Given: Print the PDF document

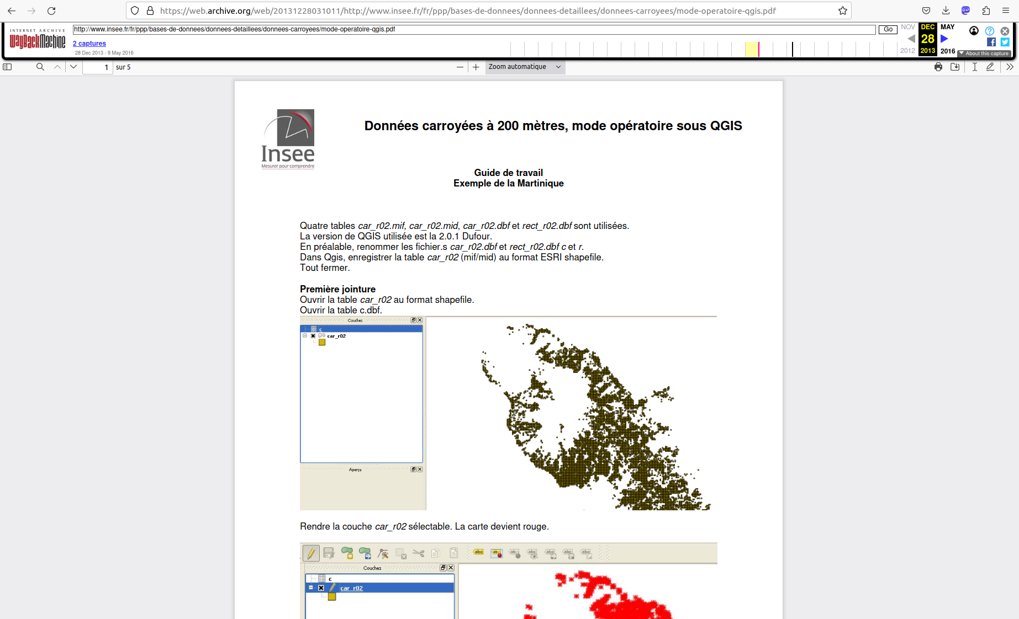Looking at the screenshot, I should point(938,67).
